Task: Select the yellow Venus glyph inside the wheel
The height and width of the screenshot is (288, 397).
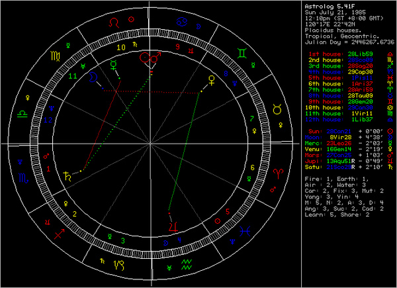Action: click(212, 80)
